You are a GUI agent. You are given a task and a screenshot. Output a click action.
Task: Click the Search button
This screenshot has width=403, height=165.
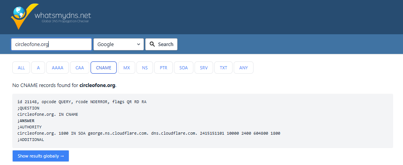pos(161,44)
